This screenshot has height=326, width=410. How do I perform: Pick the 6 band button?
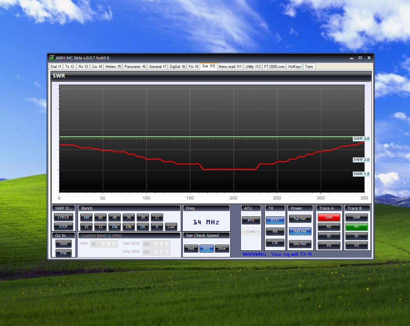(x=157, y=227)
